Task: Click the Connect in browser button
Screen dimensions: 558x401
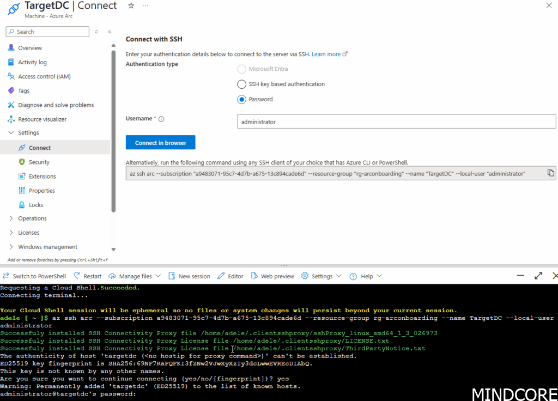Action: (160, 143)
